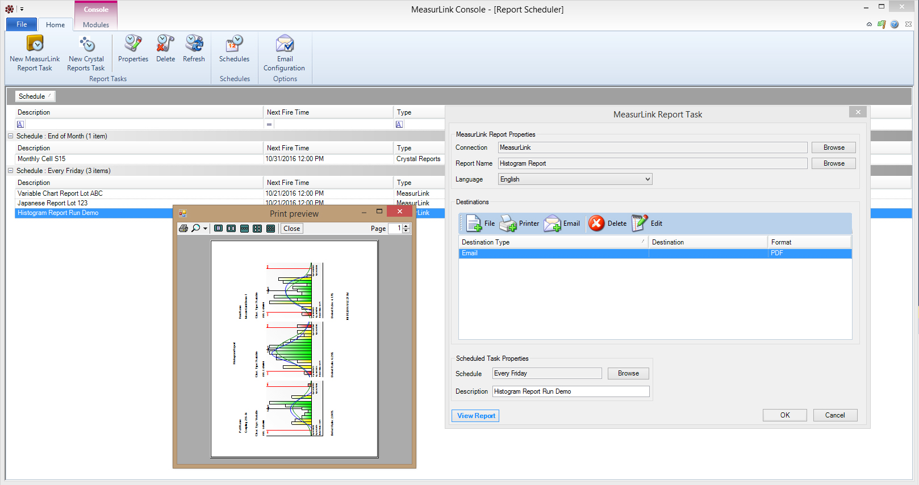
Task: Open the zoom dropdown arrow in Print preview
Action: tap(205, 229)
